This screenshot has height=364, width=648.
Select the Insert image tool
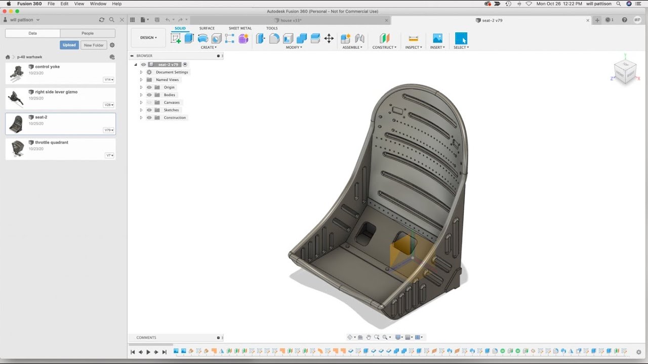(437, 38)
